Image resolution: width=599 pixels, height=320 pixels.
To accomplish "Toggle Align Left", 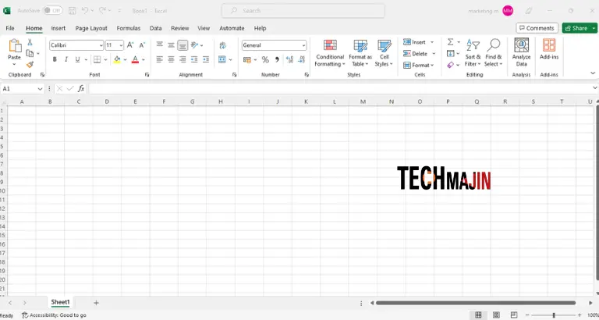I will click(160, 59).
